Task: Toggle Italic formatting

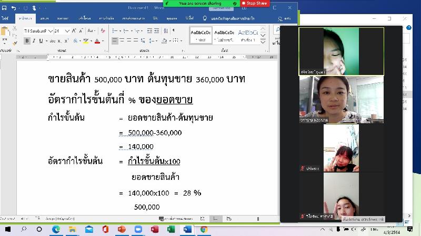Action: tap(33, 41)
